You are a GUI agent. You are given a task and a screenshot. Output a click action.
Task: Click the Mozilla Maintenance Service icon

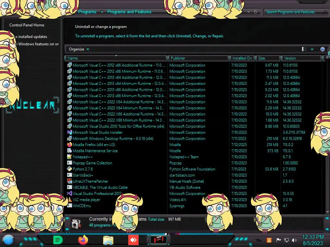70,151
